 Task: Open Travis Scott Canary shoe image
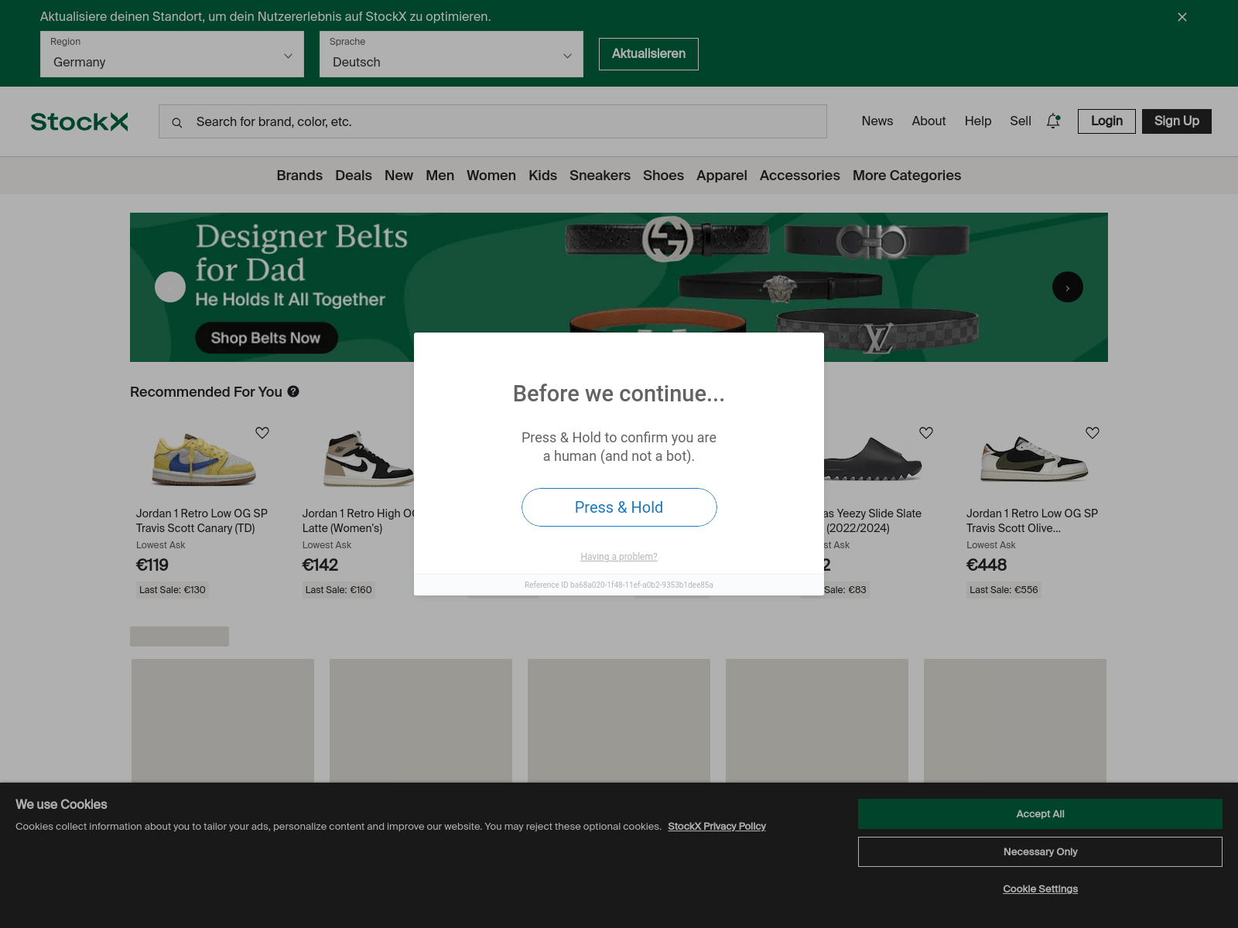point(203,459)
